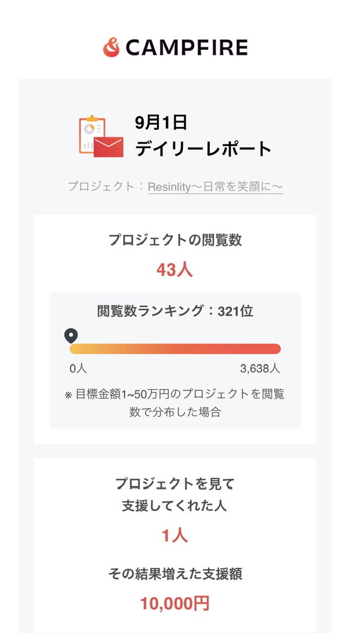347x633 pixels.
Task: Click the その結果増えた支援額 heading
Action: click(x=175, y=574)
